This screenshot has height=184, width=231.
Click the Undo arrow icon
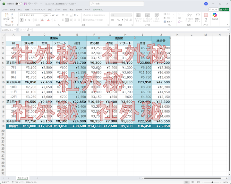30,4
